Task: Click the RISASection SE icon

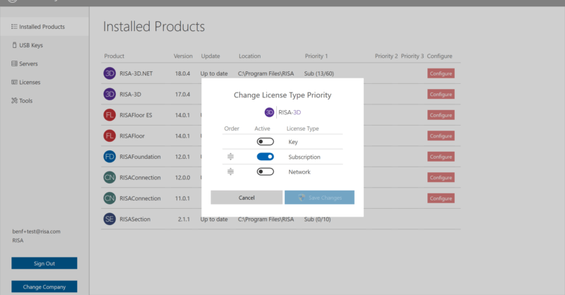Action: (109, 219)
